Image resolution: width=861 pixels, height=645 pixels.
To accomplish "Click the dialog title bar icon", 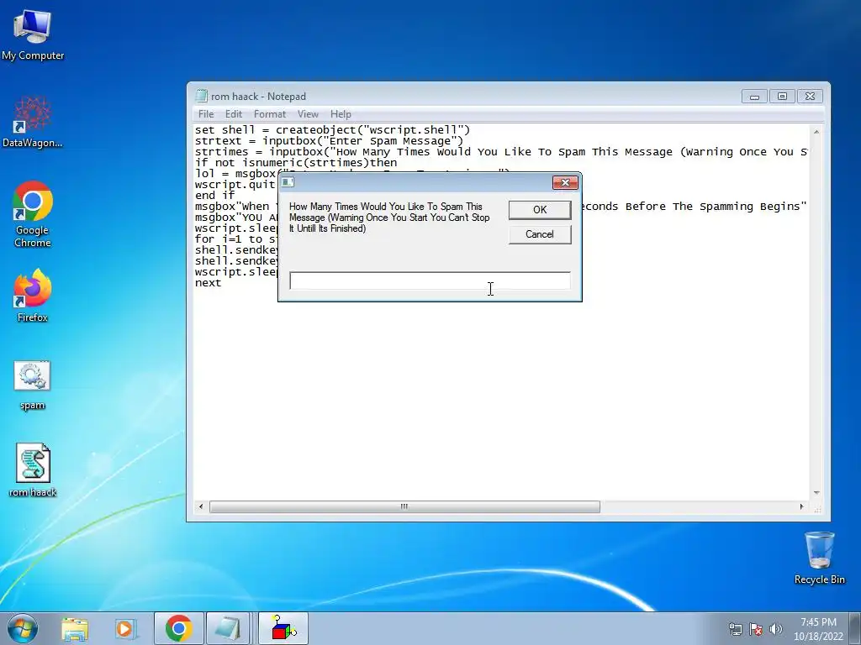I will coord(288,182).
